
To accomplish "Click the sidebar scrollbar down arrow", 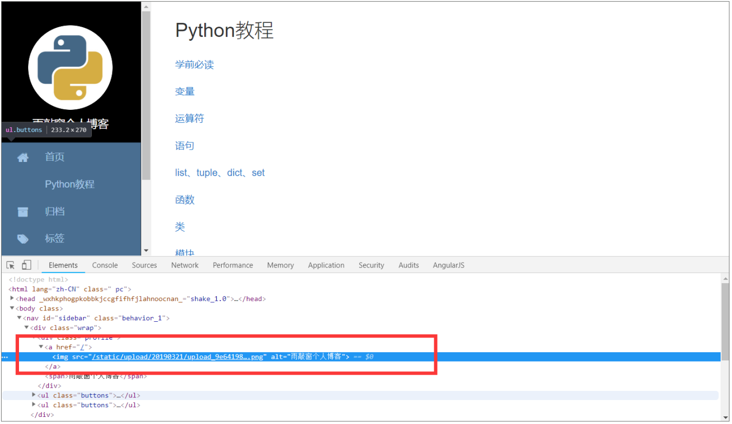I will (146, 251).
